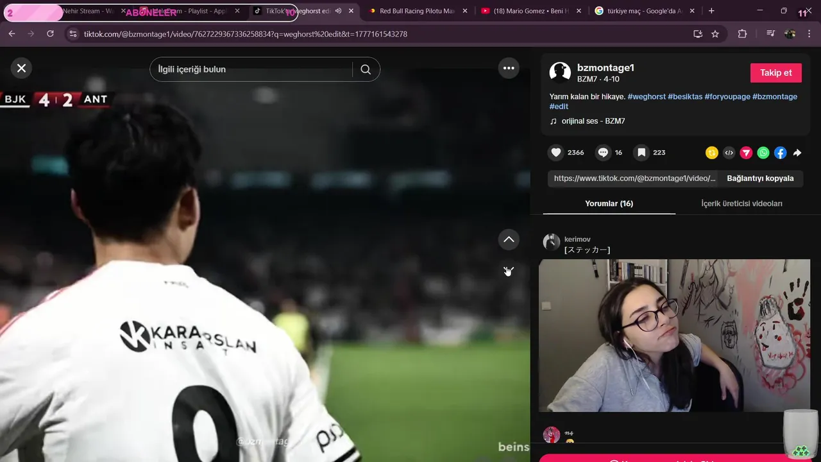Screen dimensions: 821x462
Task: Open the #bzmontage hashtag
Action: coord(775,96)
